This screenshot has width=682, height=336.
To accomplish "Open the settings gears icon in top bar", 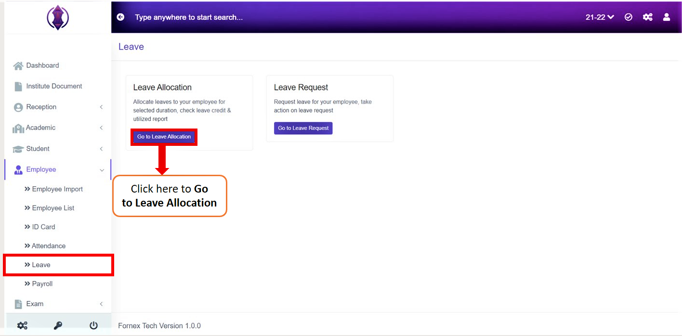I will point(648,17).
